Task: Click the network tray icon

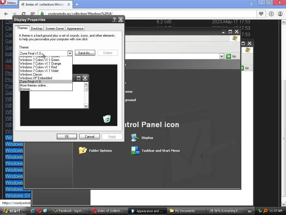Action: click(x=260, y=211)
